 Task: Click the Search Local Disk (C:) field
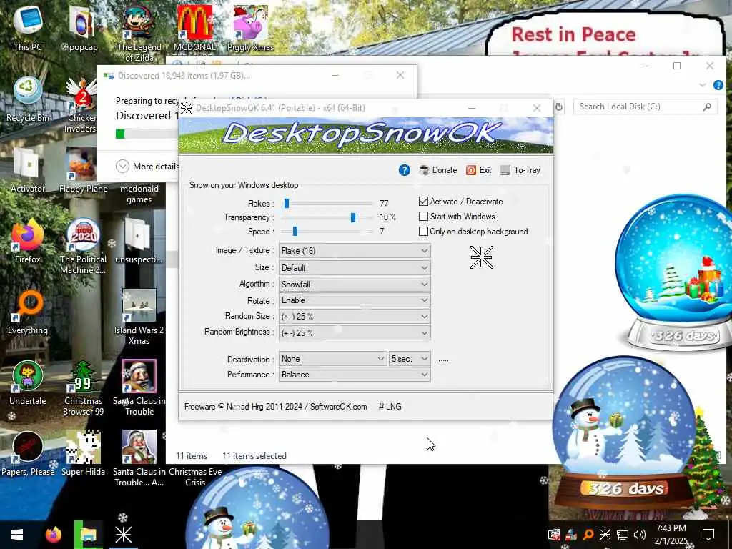pos(646,107)
